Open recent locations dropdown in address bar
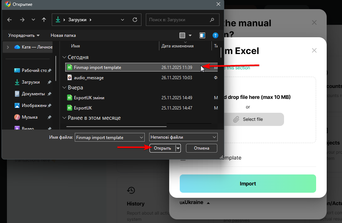342x223 pixels. 123,20
